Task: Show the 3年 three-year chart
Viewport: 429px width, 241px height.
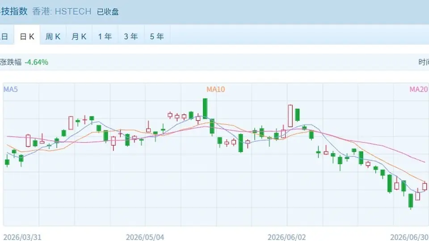Action: click(131, 36)
